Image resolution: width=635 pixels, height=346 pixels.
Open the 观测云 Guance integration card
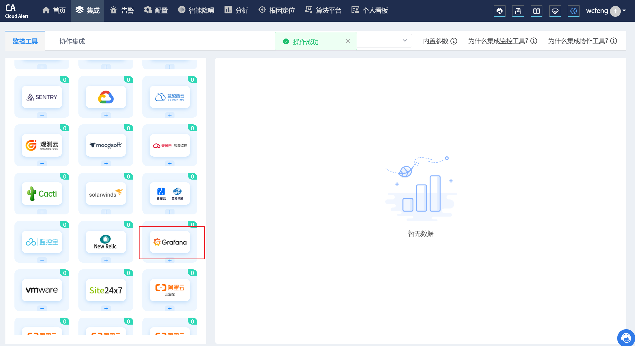point(42,145)
